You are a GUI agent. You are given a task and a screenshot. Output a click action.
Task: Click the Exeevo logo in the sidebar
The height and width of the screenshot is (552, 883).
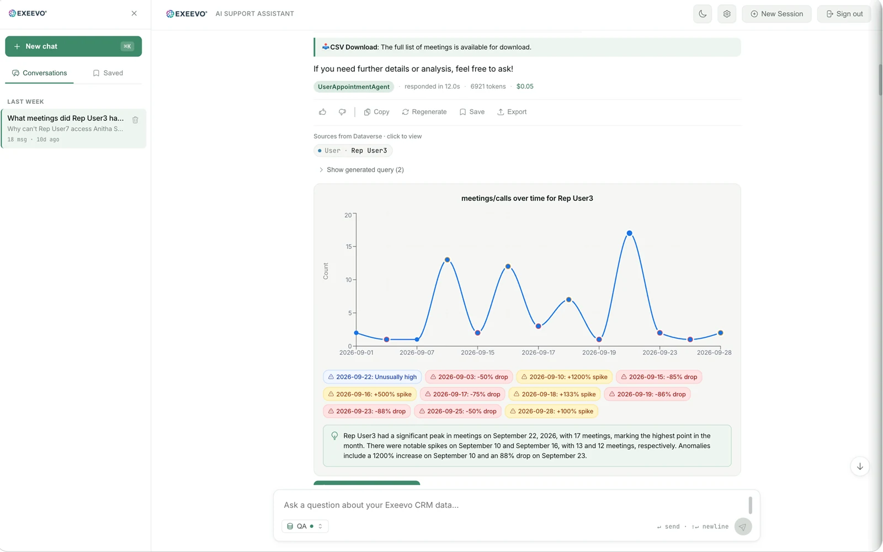click(28, 13)
